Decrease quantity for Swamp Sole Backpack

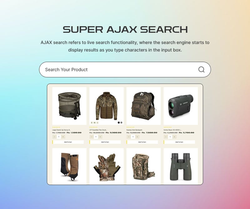129,137
